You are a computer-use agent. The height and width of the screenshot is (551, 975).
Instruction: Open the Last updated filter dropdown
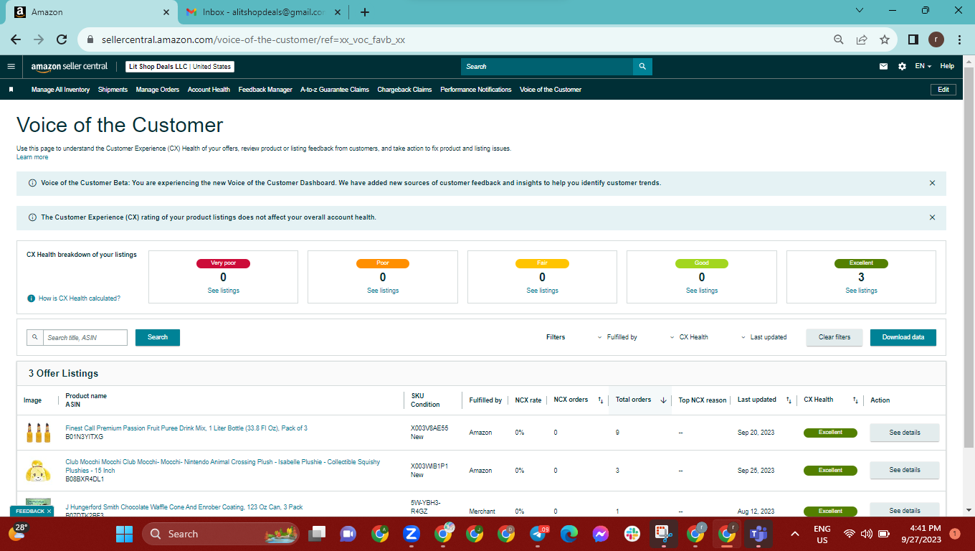click(764, 337)
